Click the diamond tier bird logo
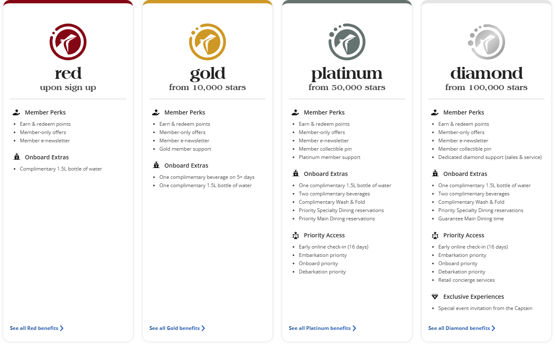 pos(486,42)
